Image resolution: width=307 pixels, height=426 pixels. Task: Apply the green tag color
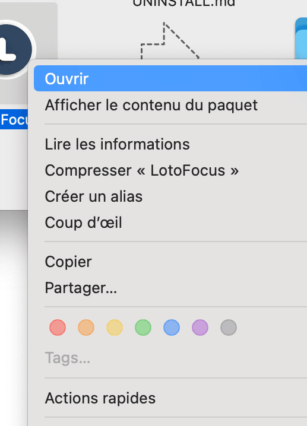tap(143, 328)
